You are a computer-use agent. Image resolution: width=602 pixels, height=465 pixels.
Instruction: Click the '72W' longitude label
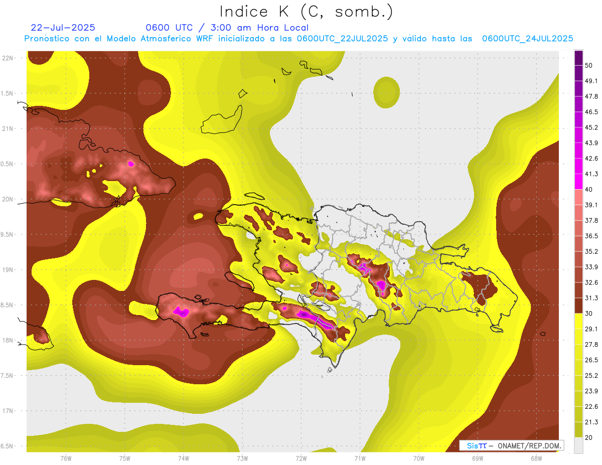pos(301,458)
